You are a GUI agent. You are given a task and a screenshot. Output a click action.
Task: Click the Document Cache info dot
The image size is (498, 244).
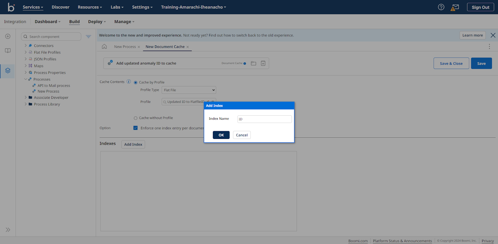(x=245, y=63)
